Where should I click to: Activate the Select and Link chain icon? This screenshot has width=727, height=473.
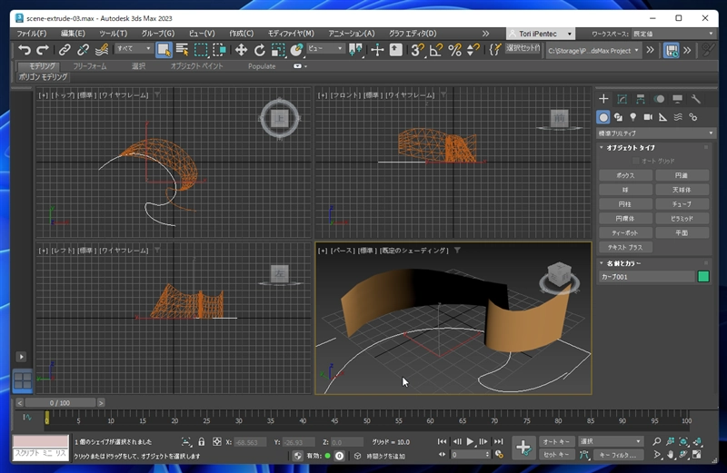pyautogui.click(x=65, y=50)
